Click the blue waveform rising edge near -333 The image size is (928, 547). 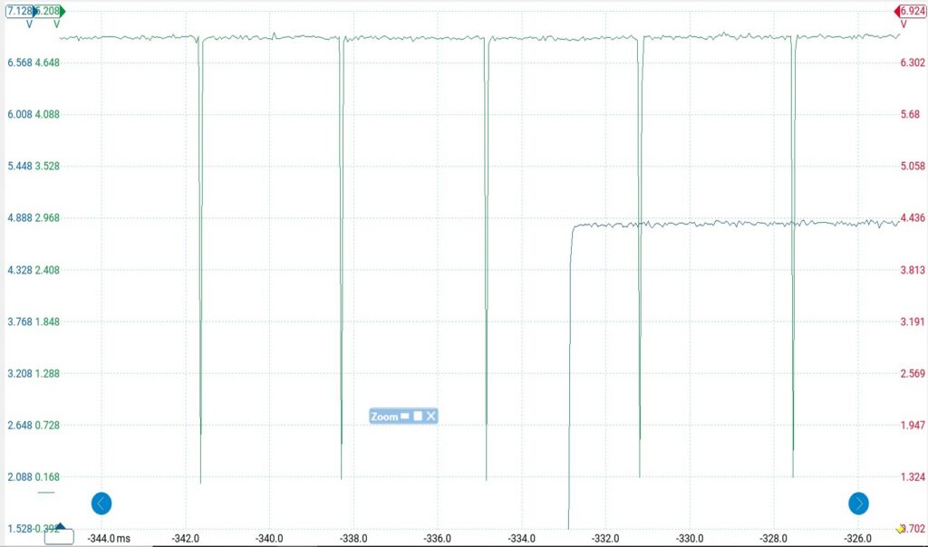click(570, 362)
